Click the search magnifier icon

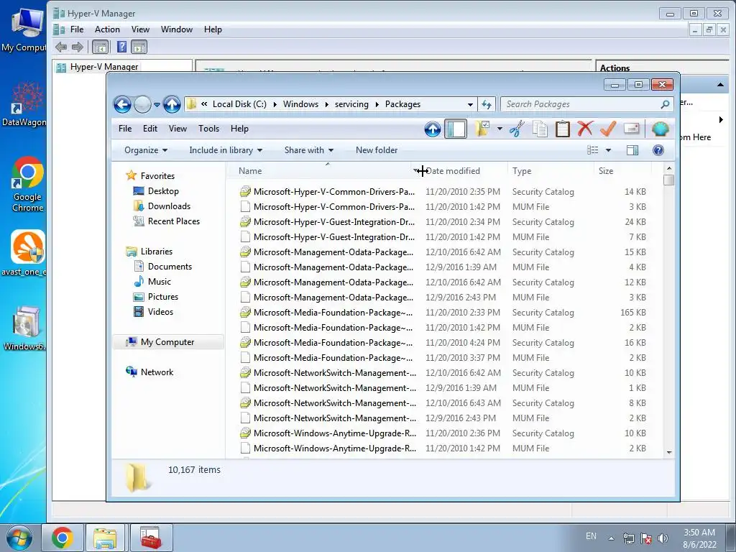pos(665,104)
